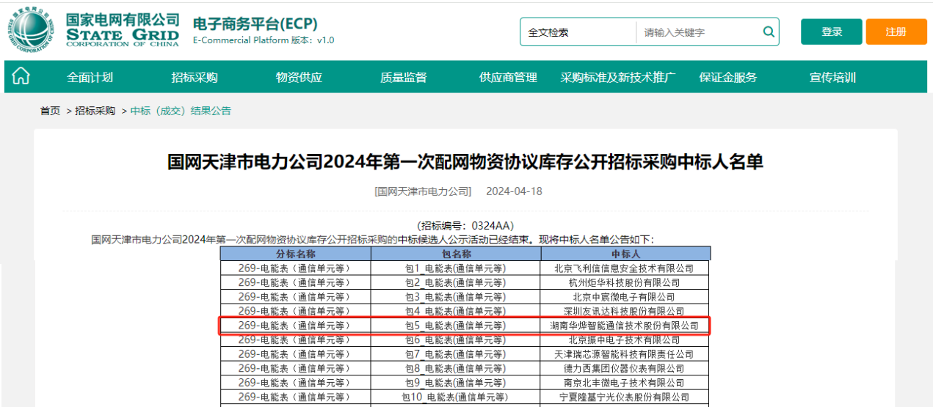Click the 分标名称 column header
This screenshot has height=407, width=933.
tap(295, 254)
